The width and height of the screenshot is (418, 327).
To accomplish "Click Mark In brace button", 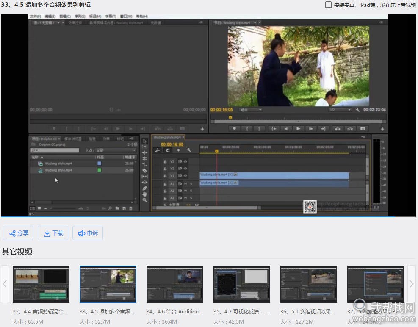I will [x=247, y=129].
